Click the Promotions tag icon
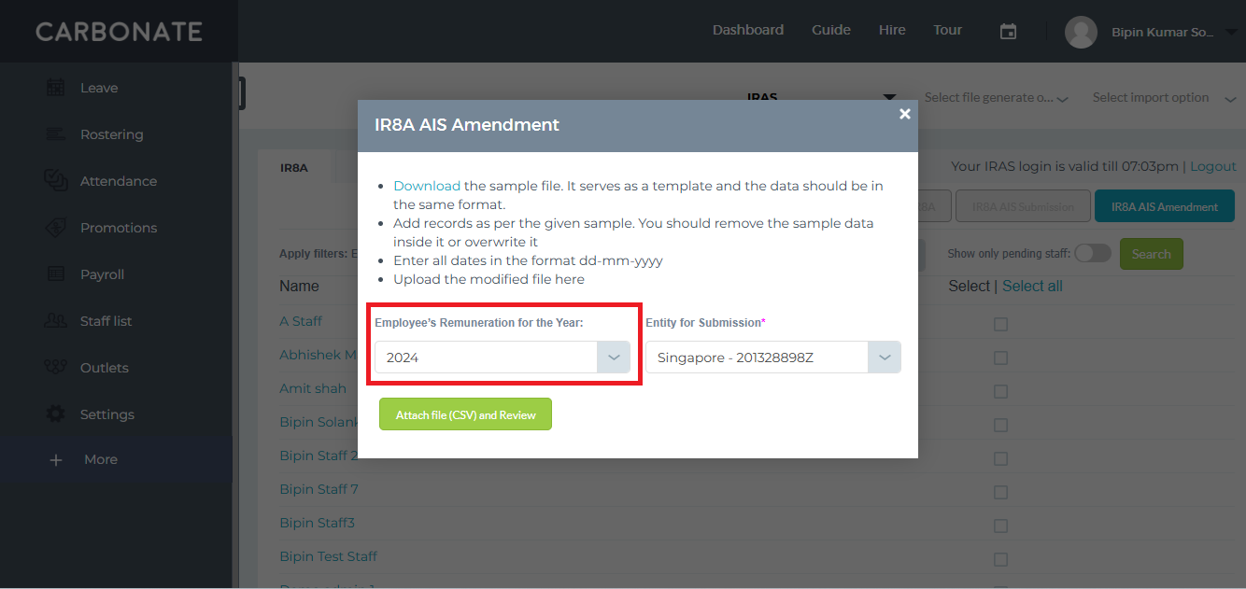This screenshot has width=1246, height=589. click(x=55, y=228)
